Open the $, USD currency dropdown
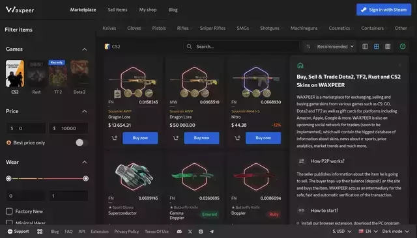This screenshot has height=238, width=417. point(341,231)
